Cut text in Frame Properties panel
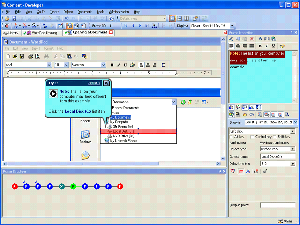 [231, 38]
